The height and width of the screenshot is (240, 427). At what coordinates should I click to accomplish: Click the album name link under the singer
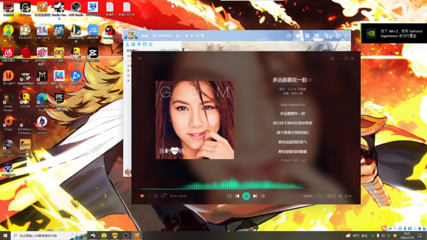297,93
